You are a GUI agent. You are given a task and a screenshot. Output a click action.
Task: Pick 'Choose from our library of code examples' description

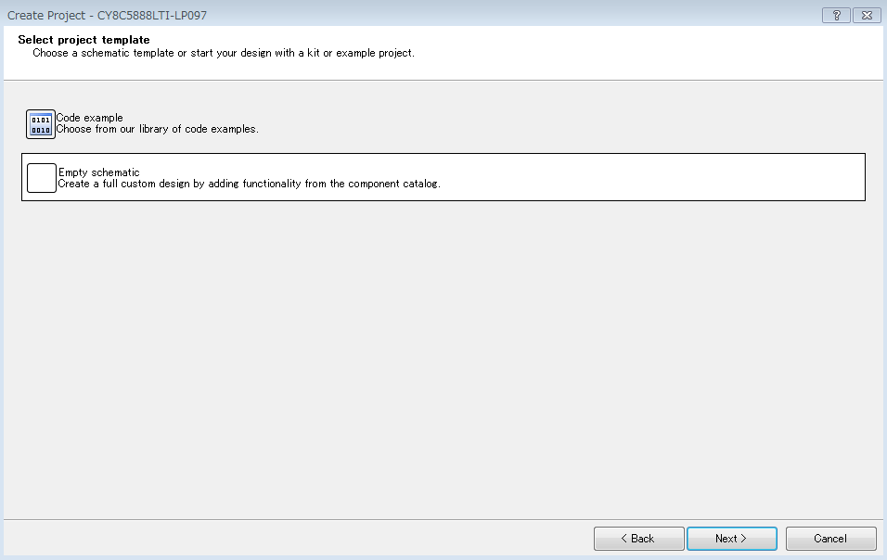[157, 129]
